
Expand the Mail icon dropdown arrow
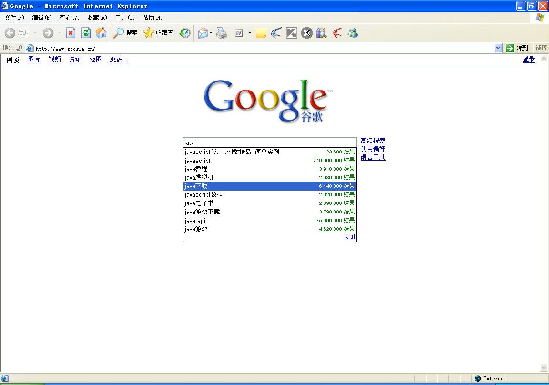tap(211, 33)
